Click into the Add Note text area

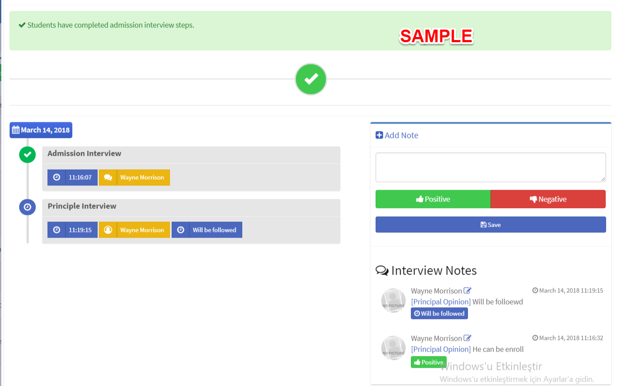coord(491,168)
